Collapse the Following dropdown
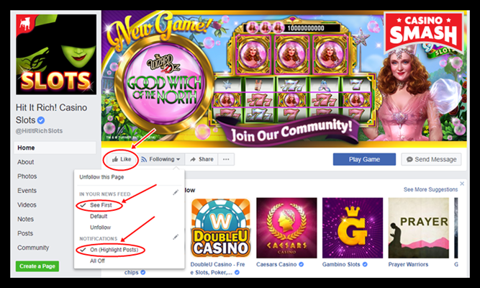 [160, 159]
